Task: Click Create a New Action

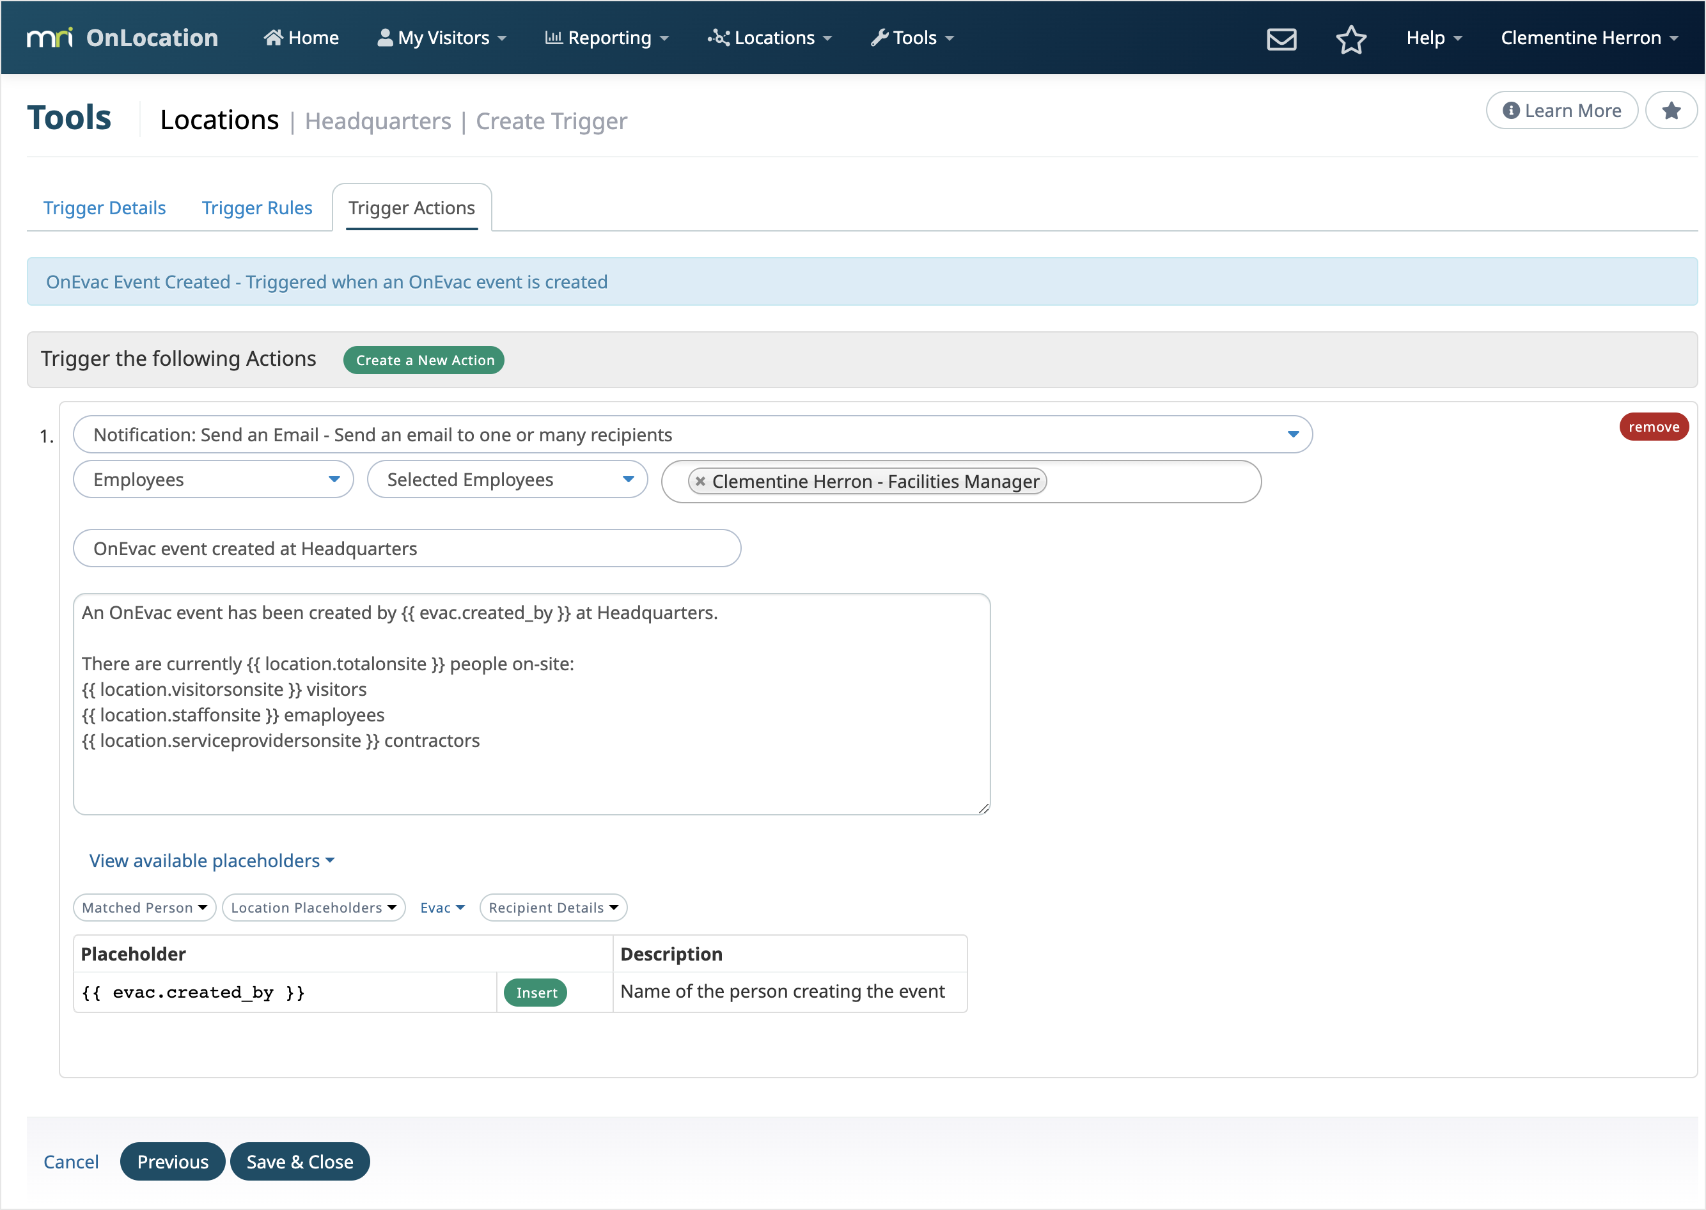Action: click(x=424, y=360)
